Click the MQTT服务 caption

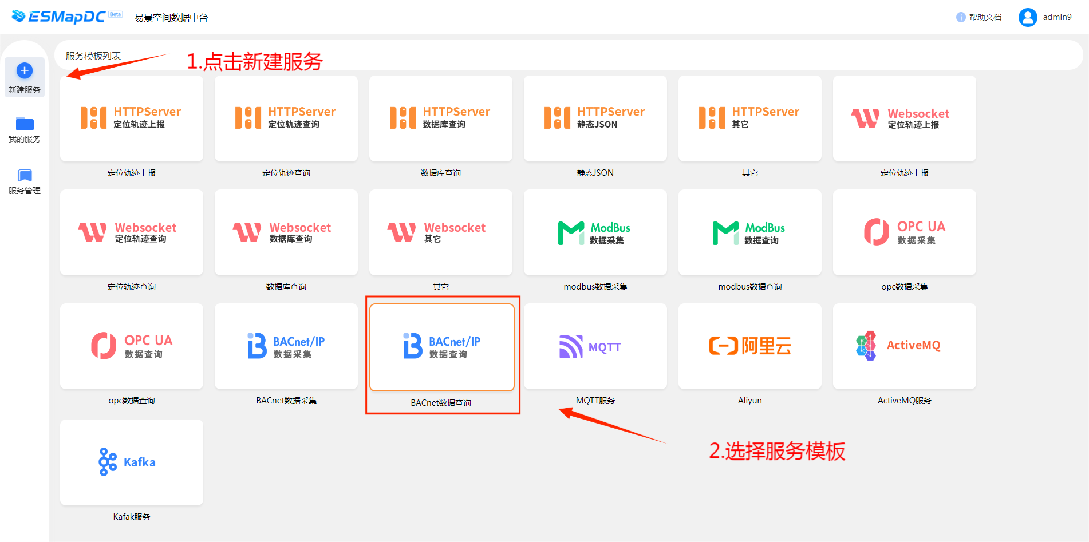click(595, 401)
